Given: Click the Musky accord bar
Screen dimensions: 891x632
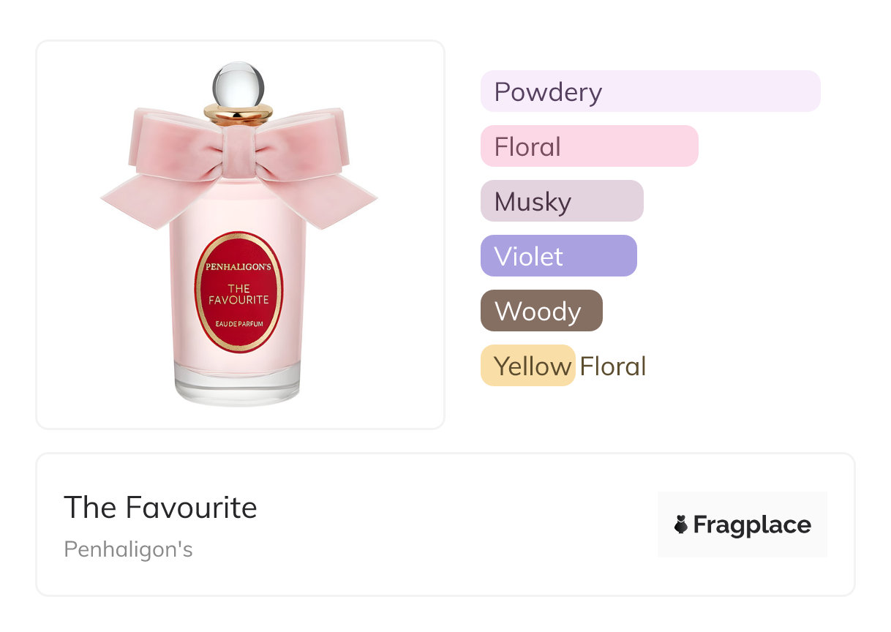Looking at the screenshot, I should coord(562,201).
